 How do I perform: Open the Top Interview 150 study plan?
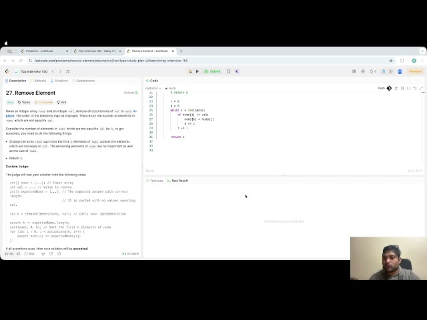pos(31,71)
